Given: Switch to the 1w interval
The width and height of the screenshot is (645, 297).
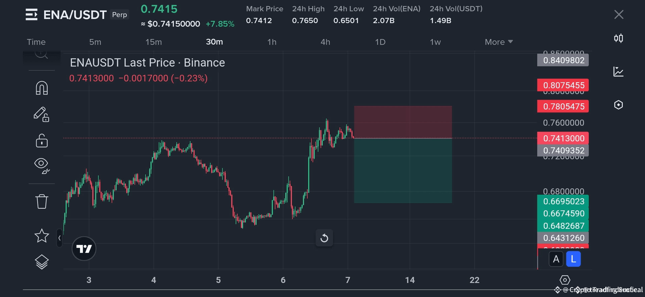Looking at the screenshot, I should [x=435, y=42].
